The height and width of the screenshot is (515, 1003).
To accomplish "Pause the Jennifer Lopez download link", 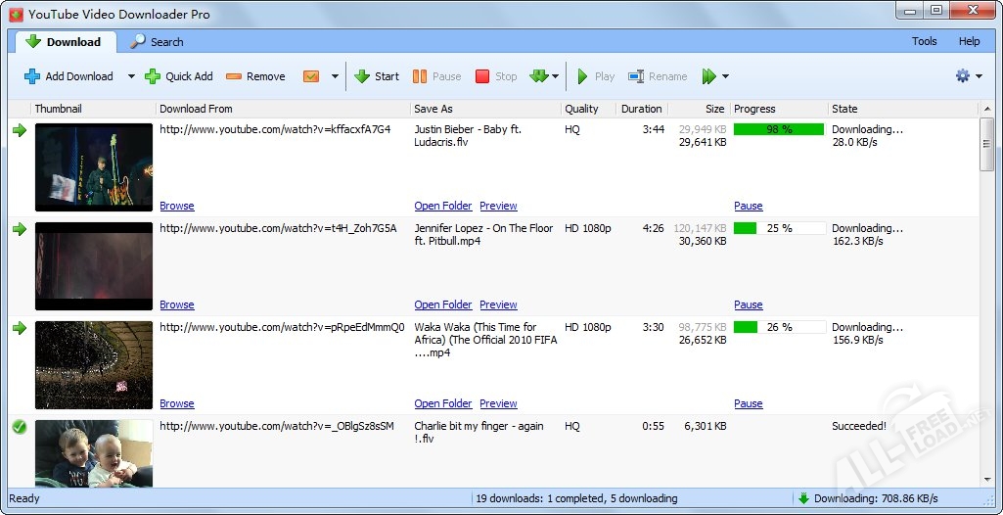I will [x=748, y=304].
